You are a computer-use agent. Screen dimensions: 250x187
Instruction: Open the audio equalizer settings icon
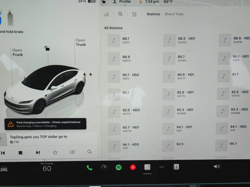(72, 152)
